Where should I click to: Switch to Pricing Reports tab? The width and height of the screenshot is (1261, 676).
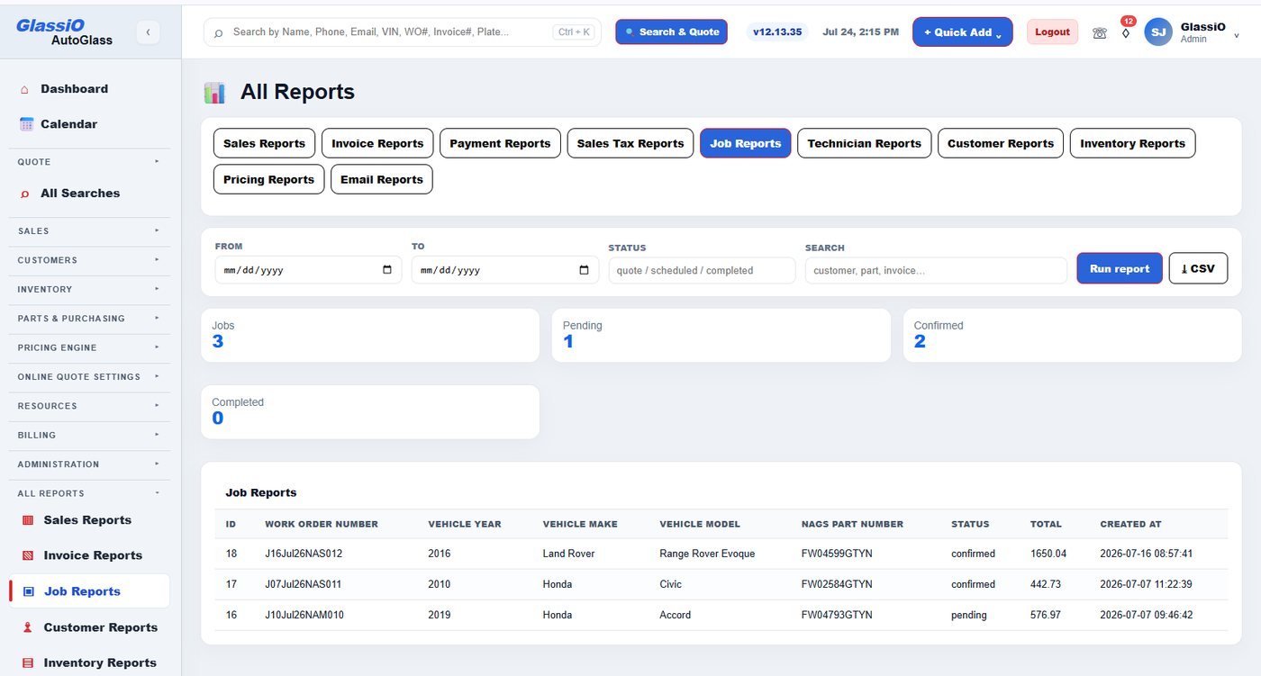[268, 179]
